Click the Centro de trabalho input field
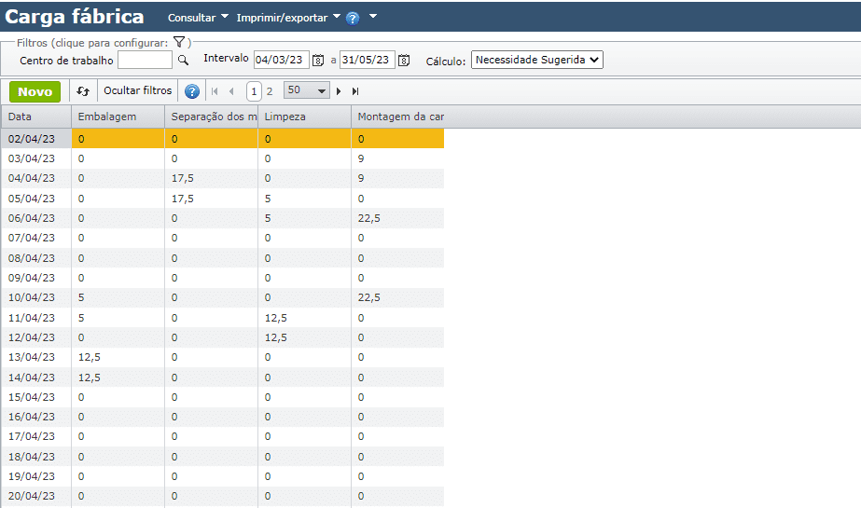The image size is (861, 508). point(145,61)
